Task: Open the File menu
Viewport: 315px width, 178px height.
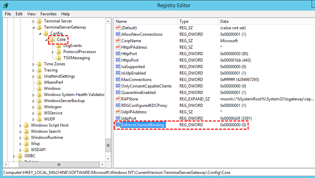Action: [x=8, y=14]
